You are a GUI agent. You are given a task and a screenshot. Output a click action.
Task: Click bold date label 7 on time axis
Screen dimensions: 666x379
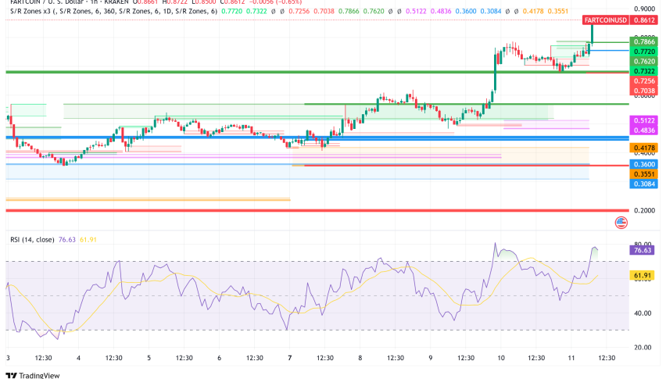290,358
